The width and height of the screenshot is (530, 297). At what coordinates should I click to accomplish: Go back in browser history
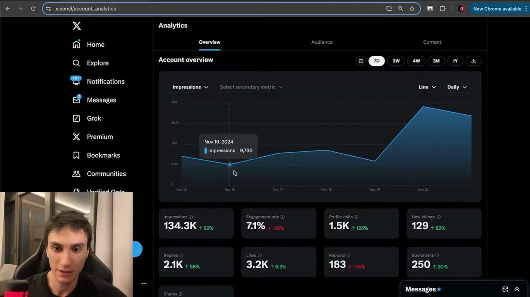coord(8,9)
